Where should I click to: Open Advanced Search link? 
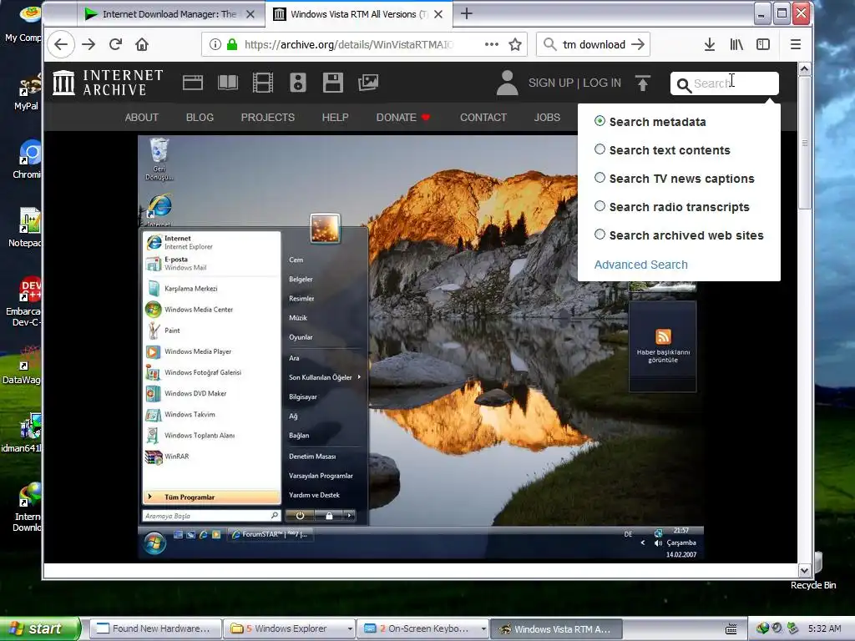640,265
